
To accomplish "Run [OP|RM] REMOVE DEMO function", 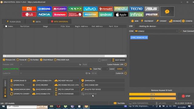I will tap(20, 89).
